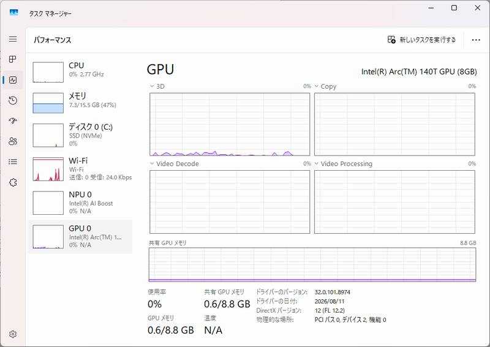Select the Wi-Fi performance item
Viewport: 490px width, 347px height.
tap(81, 169)
